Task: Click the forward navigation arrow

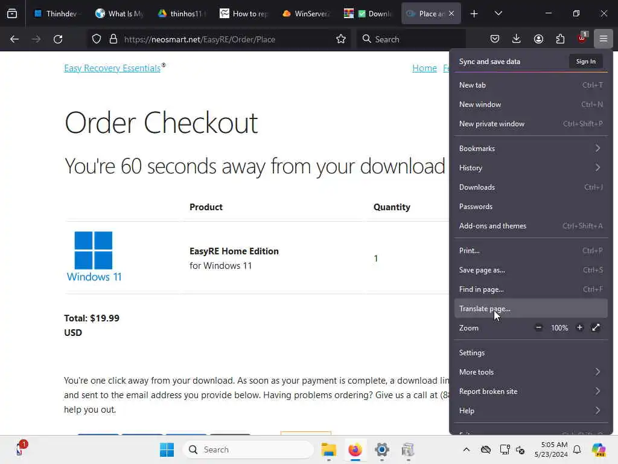Action: click(x=36, y=39)
